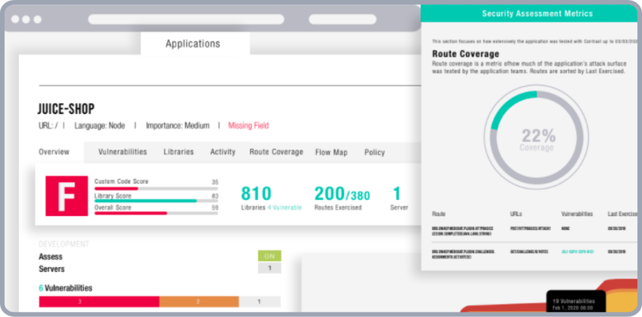The image size is (642, 317).
Task: Click the first gray window control dot
Action: point(15,19)
